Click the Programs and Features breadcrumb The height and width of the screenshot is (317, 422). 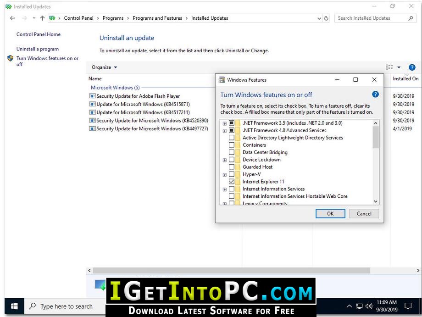(157, 18)
